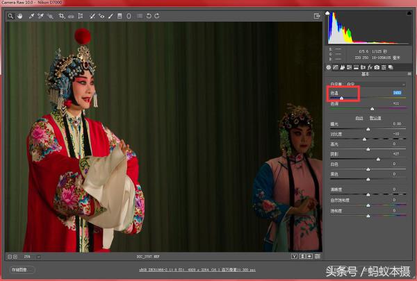Switch to the Tone Curve panel tab
The height and width of the screenshot is (281, 417).
336,67
